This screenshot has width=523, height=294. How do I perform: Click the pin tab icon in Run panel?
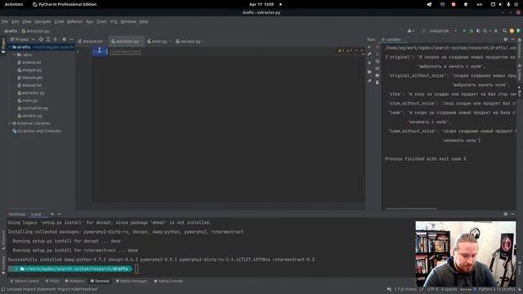pyautogui.click(x=369, y=81)
